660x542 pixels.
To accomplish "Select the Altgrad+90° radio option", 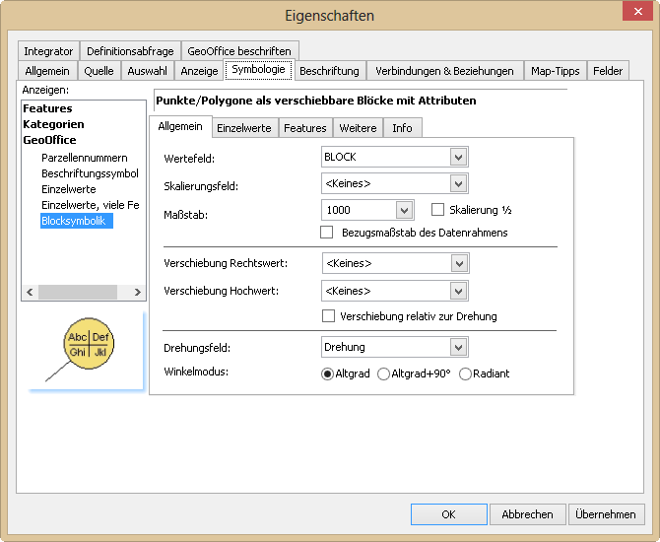I will 384,373.
